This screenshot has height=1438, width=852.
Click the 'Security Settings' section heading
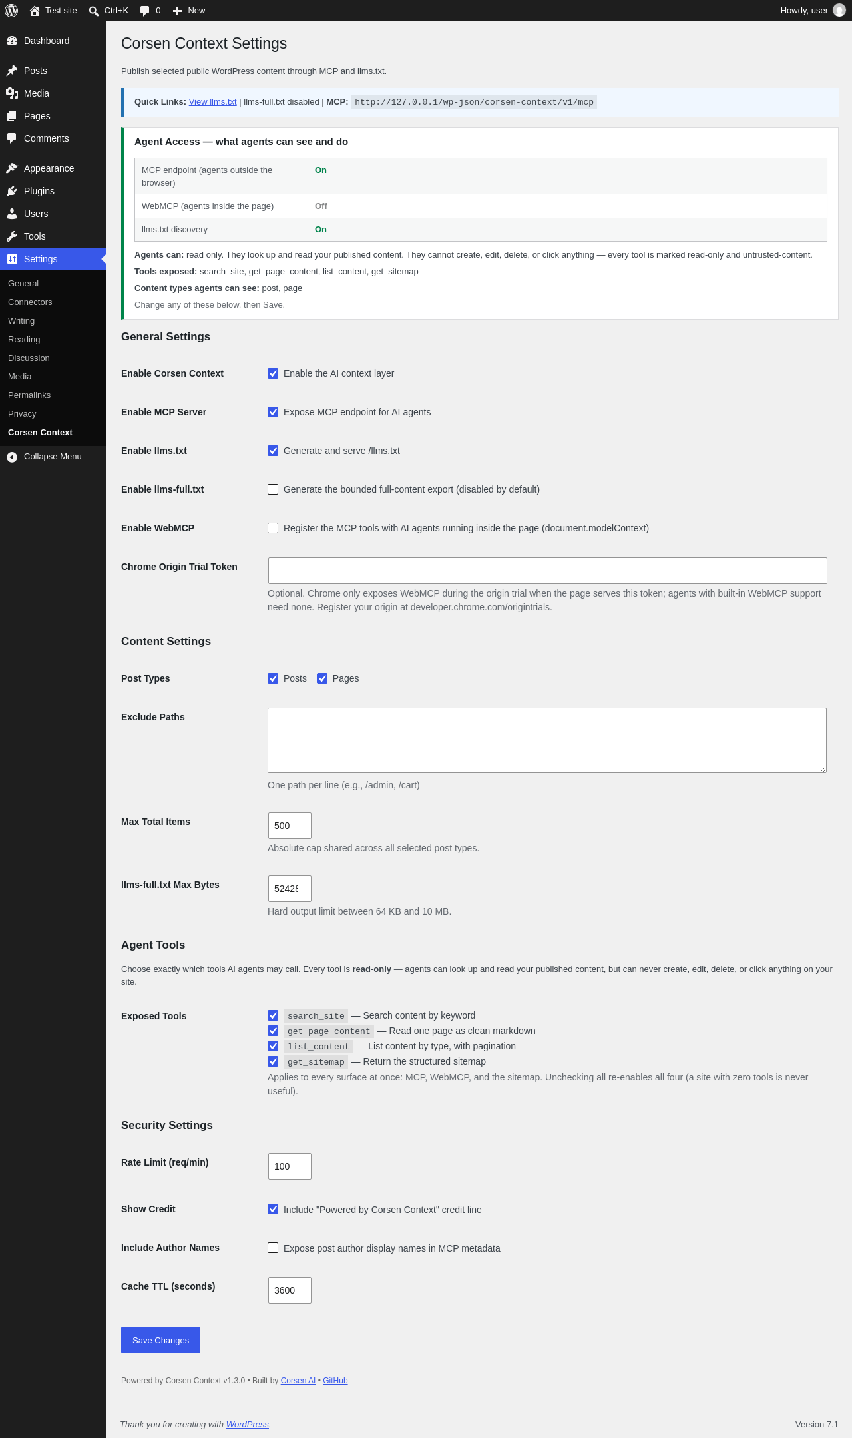coord(167,1125)
